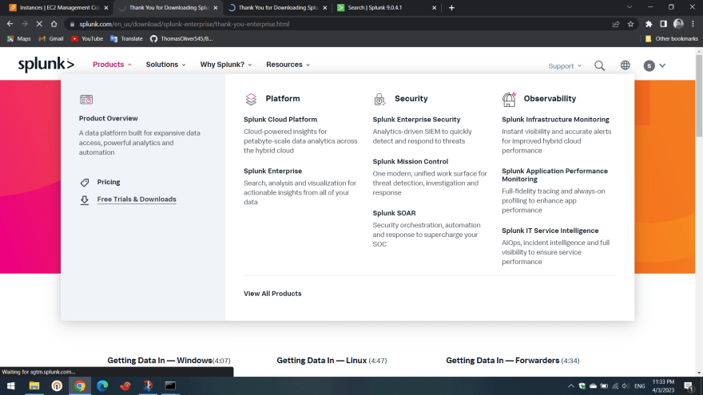Open Chrome extensions puzzle icon

(649, 24)
